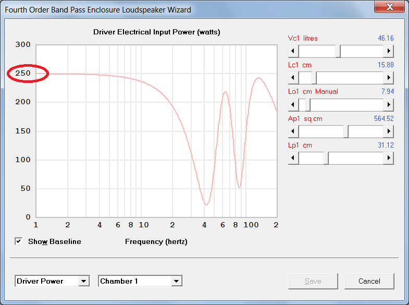Click the Lp1 cm label
This screenshot has width=409, height=305.
pos(300,145)
